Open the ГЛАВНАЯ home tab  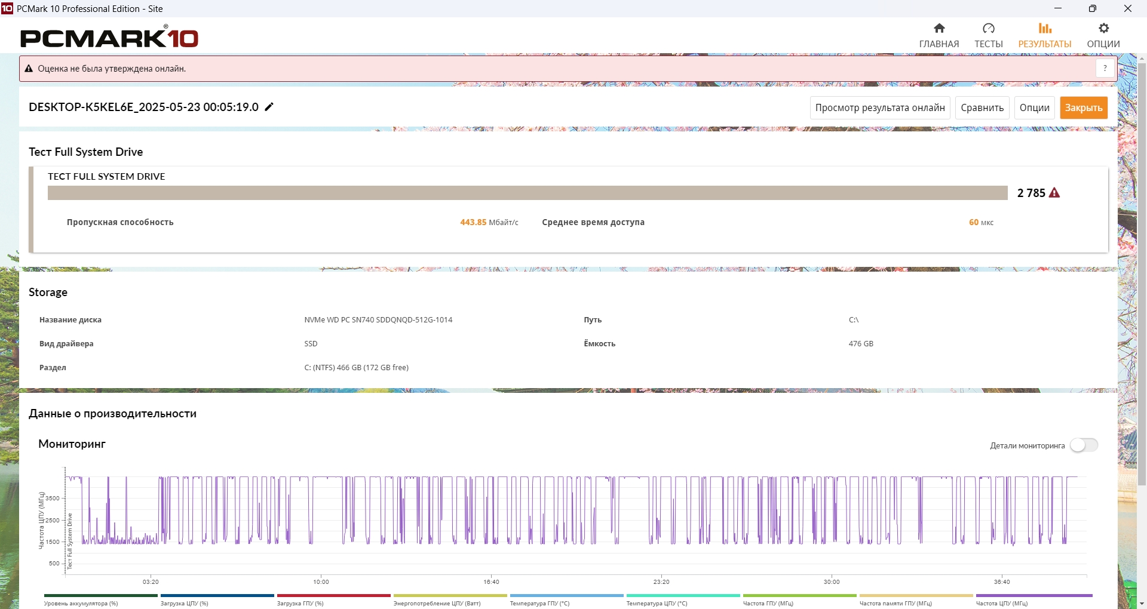939,35
